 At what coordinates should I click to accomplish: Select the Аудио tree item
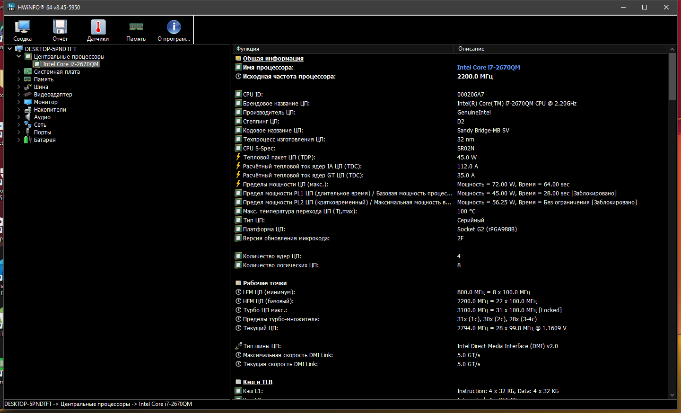[42, 117]
